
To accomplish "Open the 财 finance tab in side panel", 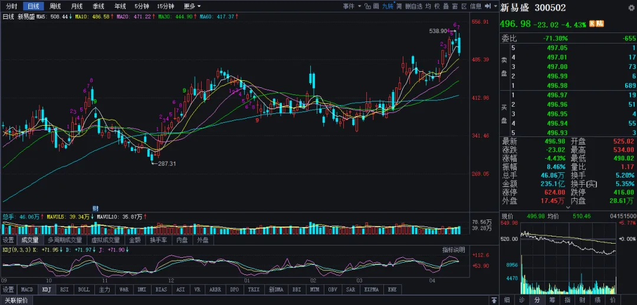I will click(584, 300).
